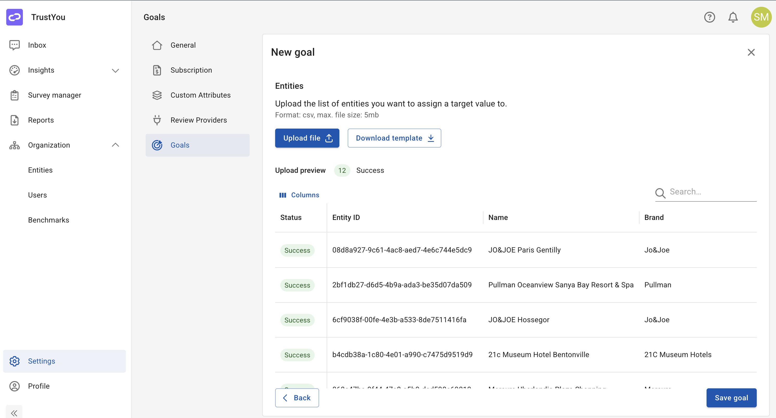This screenshot has height=418, width=776.
Task: Click the Profile person icon
Action: point(15,386)
